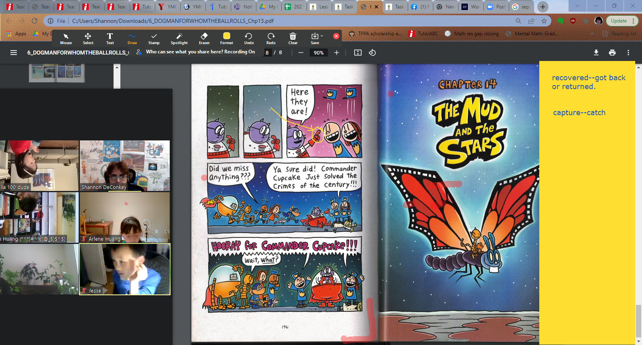Open the PDF viewer more actions menu
Screen dimensions: 642x345
[628, 53]
